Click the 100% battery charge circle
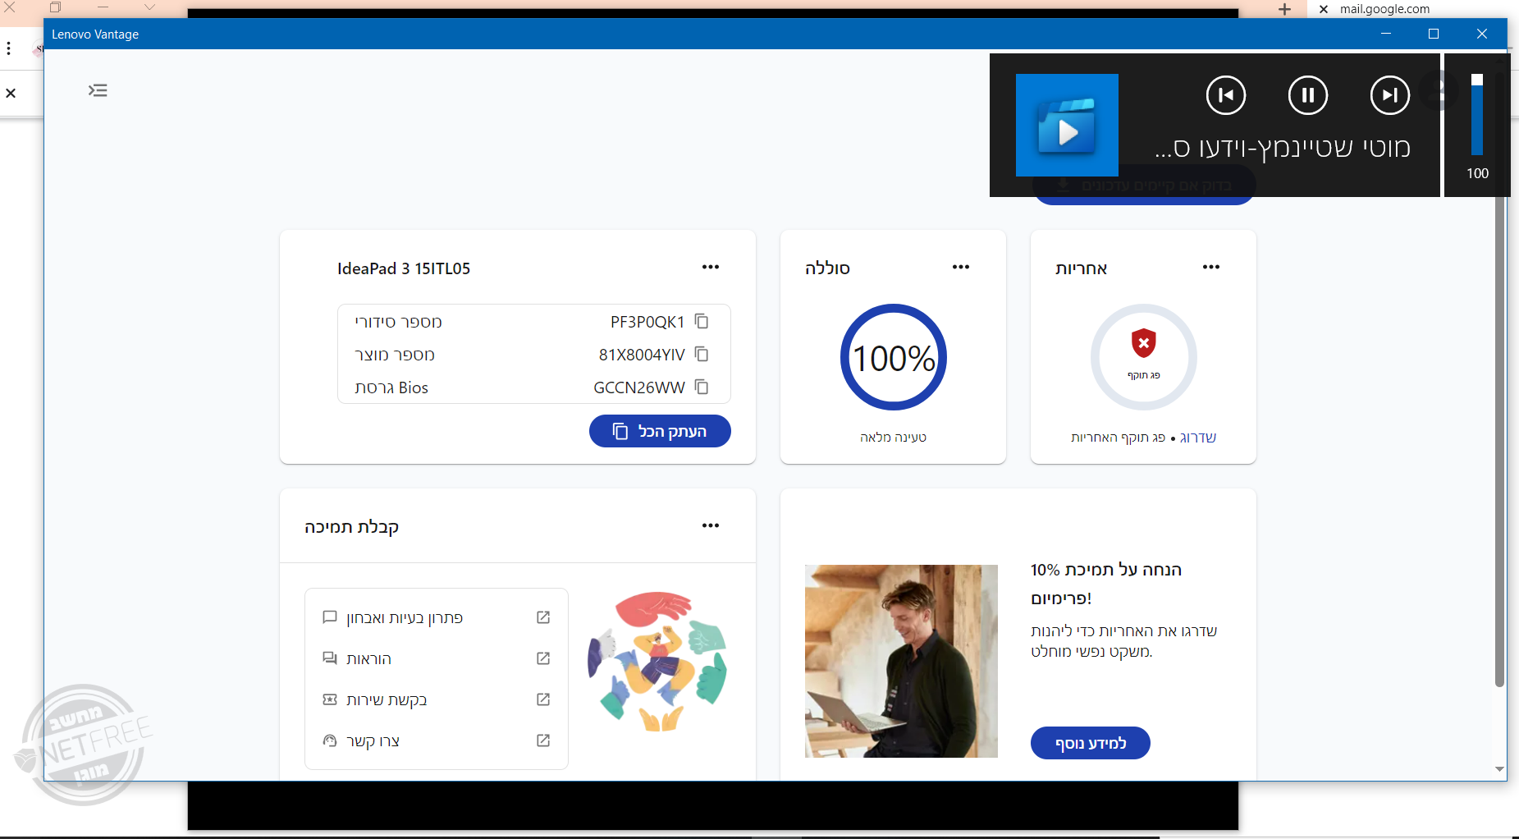Viewport: 1519px width, 839px height. click(894, 357)
